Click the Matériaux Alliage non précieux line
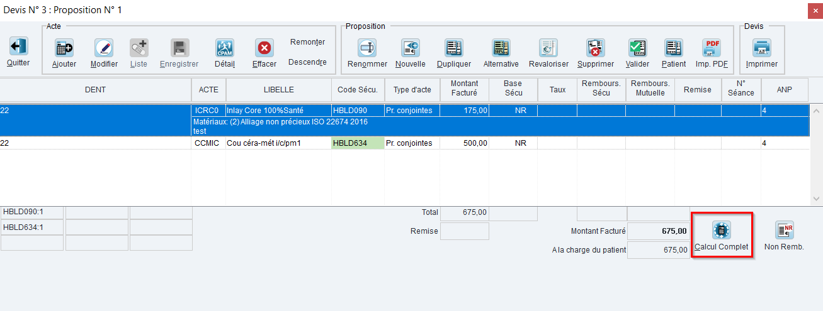This screenshot has height=311, width=823. tap(280, 122)
